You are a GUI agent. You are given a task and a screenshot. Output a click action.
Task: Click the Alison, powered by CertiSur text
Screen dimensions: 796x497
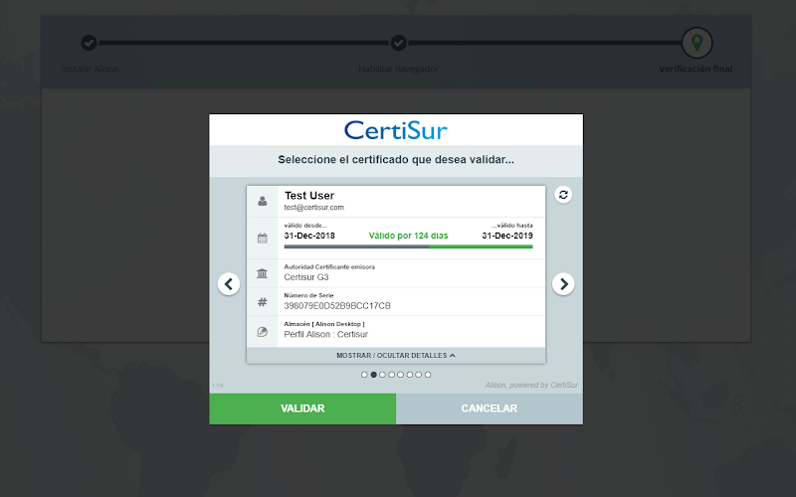click(531, 386)
